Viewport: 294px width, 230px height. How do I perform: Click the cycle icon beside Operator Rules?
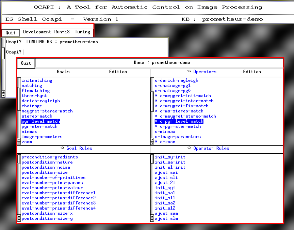coord(189,148)
